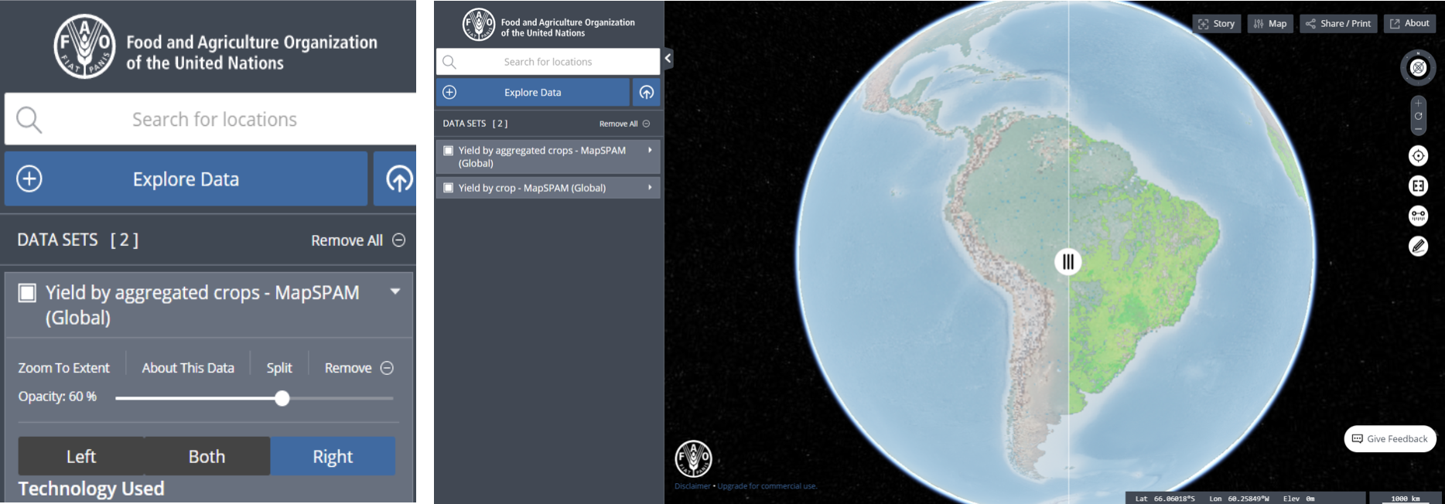Click the Yield by crop - MapSPAM (Global) label
1445x504 pixels.
tap(532, 188)
